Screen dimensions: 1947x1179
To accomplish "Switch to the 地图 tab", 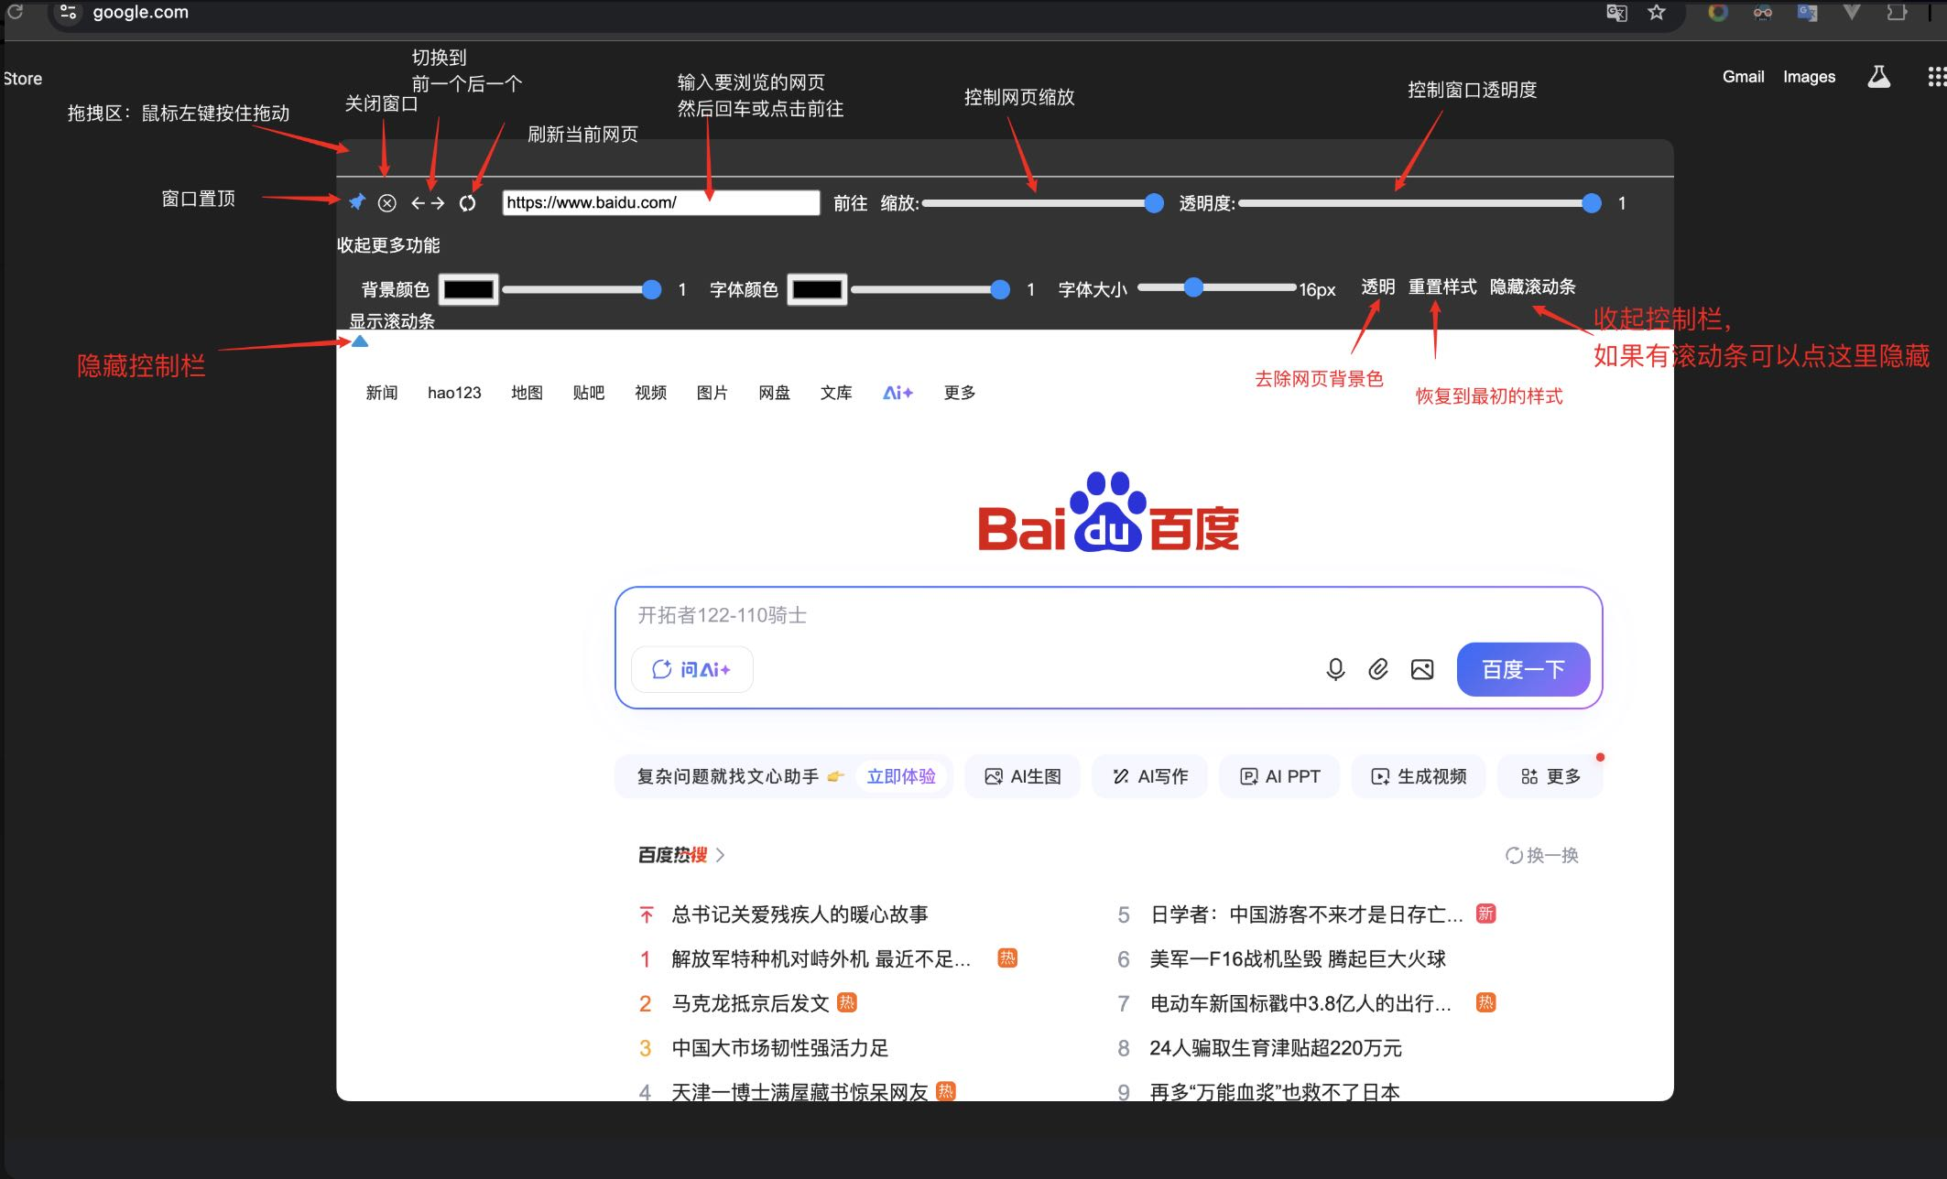I will [x=527, y=392].
